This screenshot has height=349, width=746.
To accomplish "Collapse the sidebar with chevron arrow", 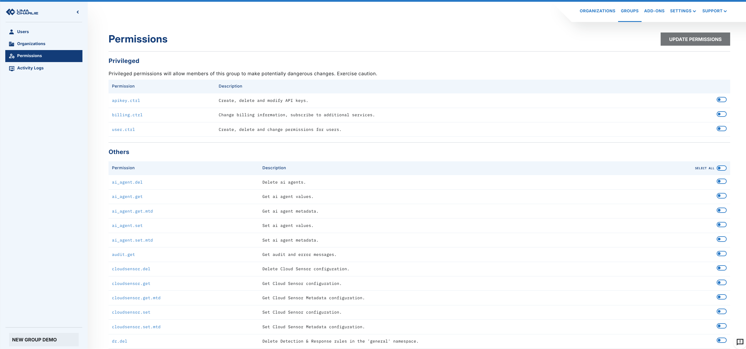I will [x=78, y=12].
